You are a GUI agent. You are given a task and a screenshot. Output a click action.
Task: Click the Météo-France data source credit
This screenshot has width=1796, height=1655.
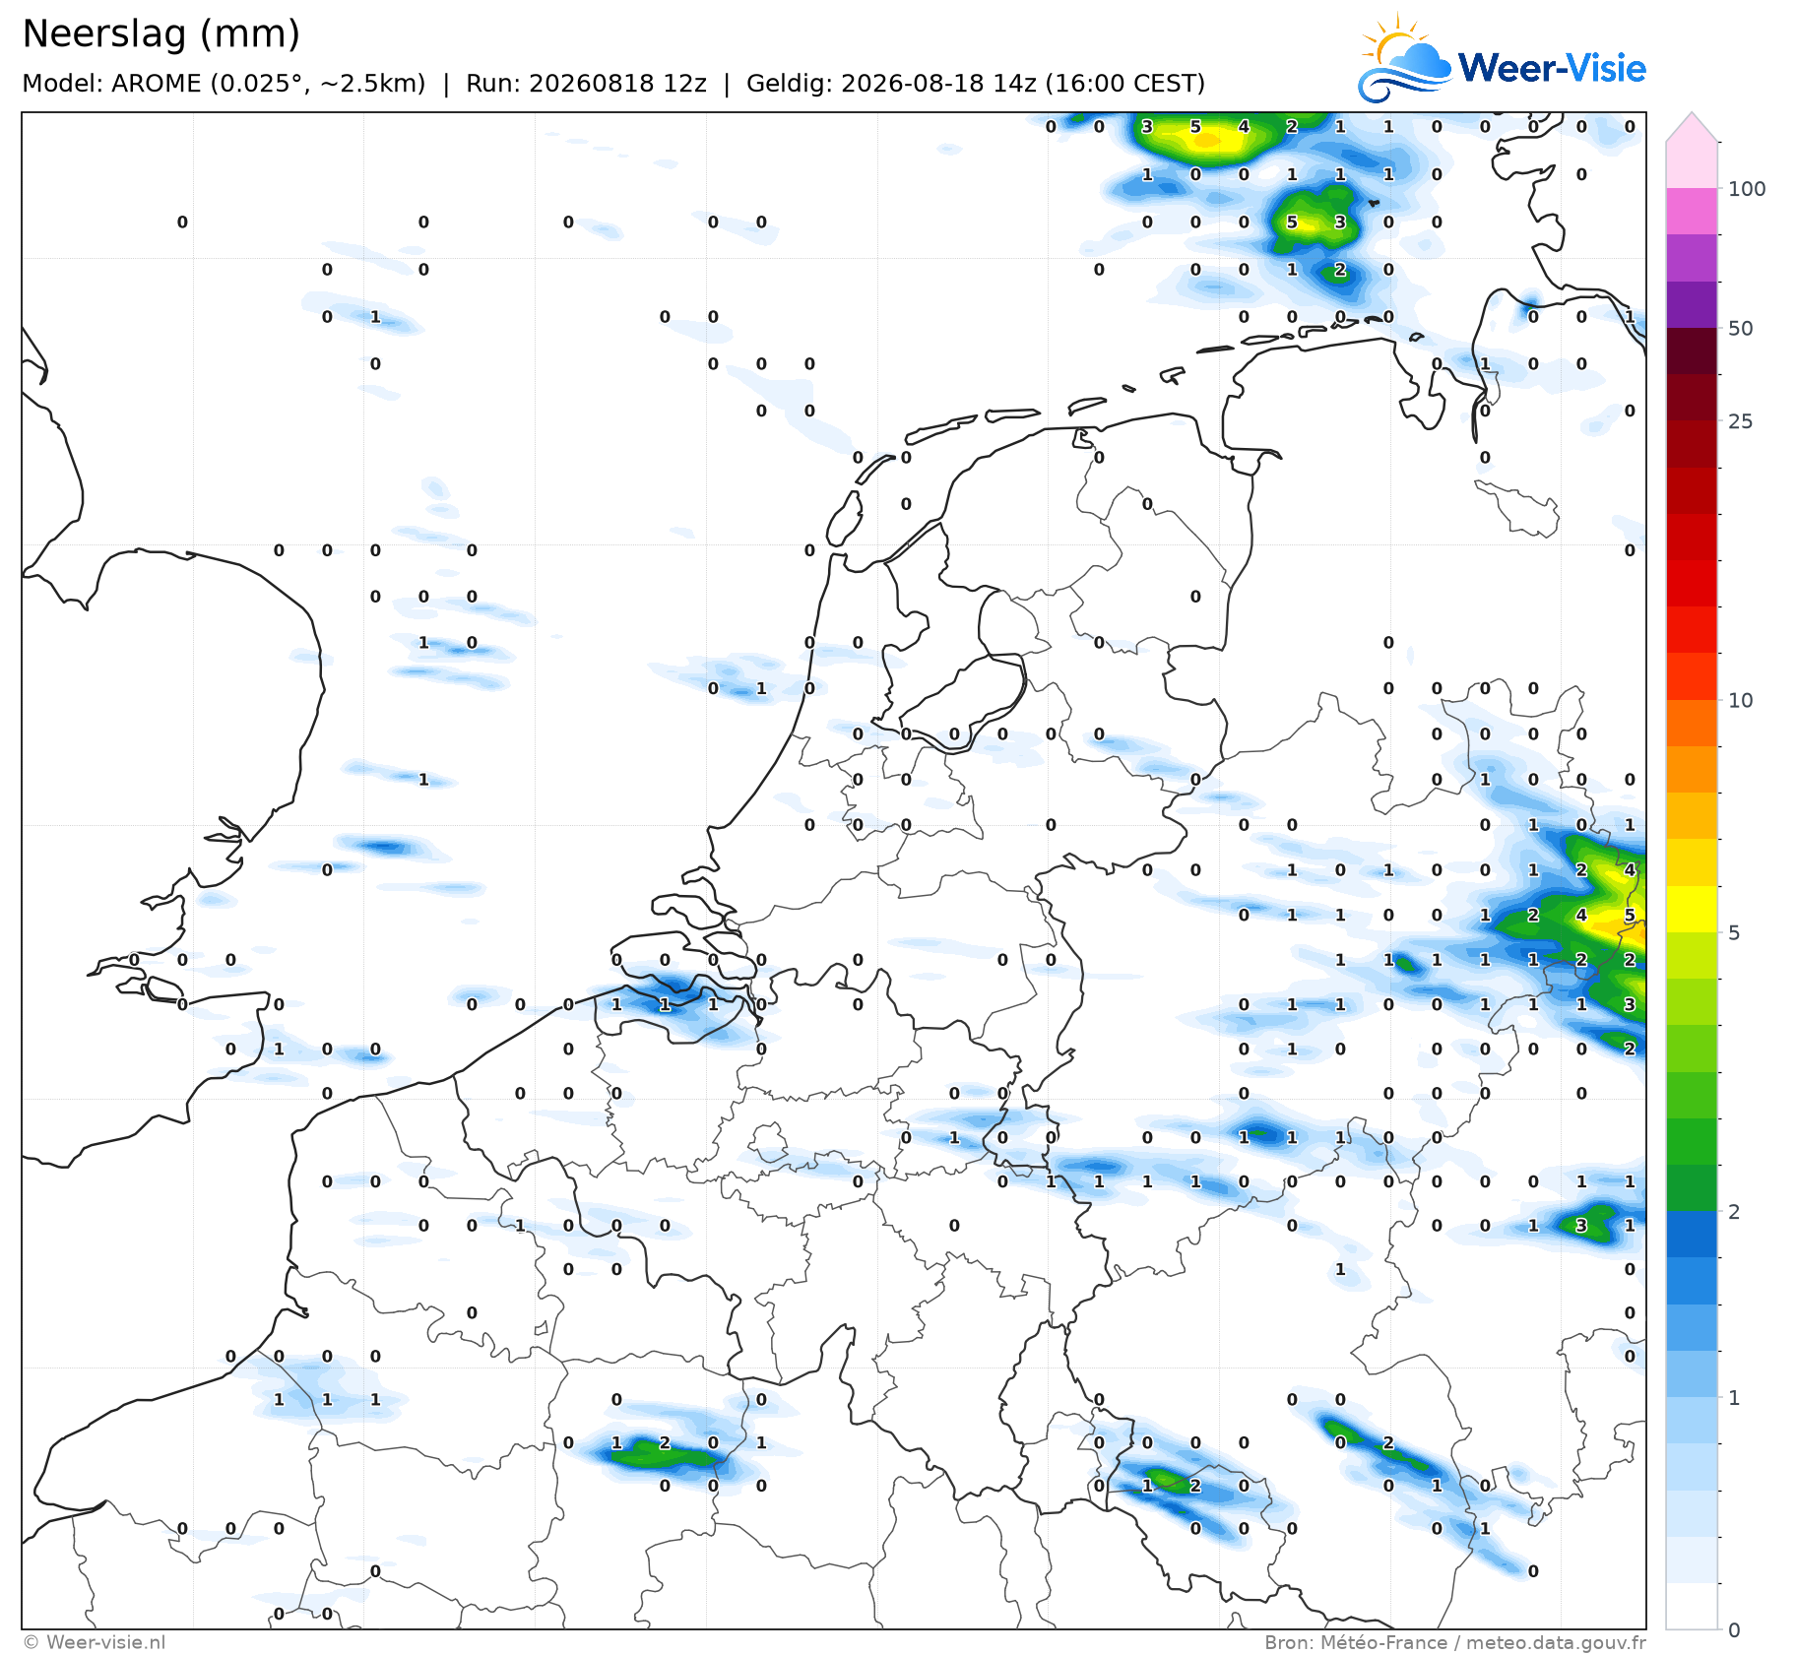tap(1455, 1642)
